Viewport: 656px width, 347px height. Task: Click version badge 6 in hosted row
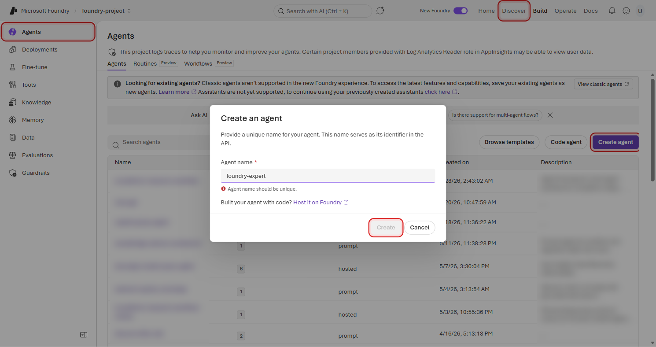tap(241, 269)
